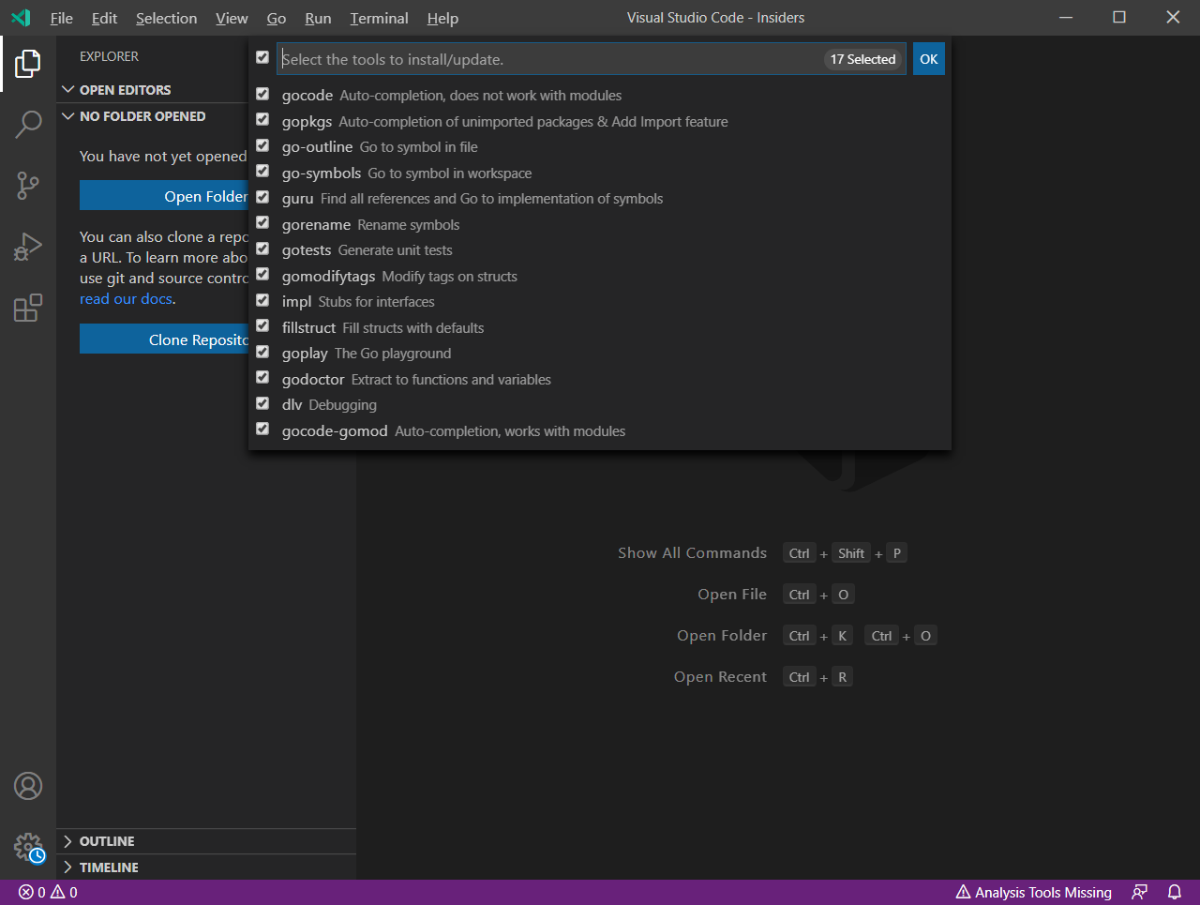Click the Explorer panel title
Screen dimensions: 1200x905
(x=109, y=56)
